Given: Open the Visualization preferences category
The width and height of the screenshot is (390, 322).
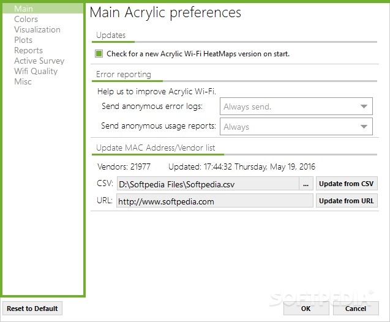Looking at the screenshot, I should 37,29.
